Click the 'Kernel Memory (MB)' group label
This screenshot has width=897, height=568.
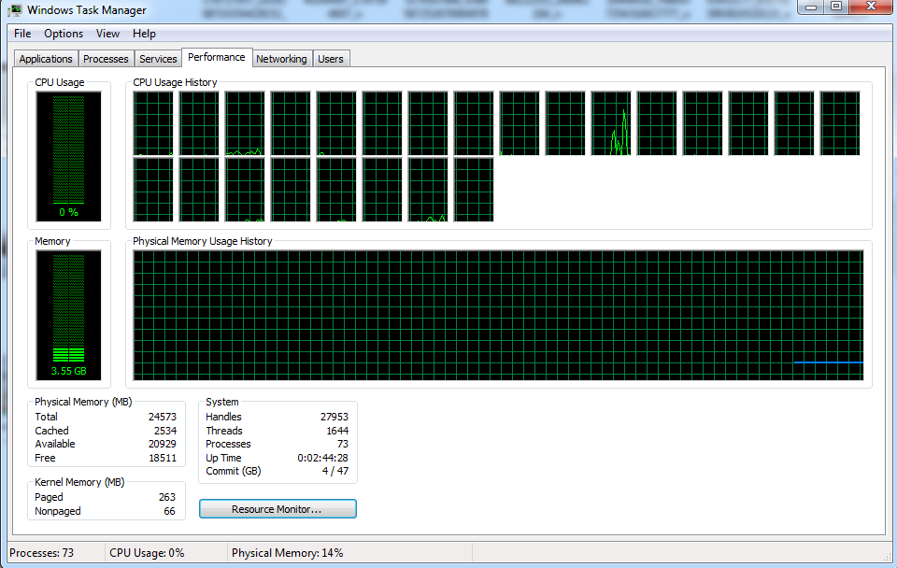tap(79, 482)
